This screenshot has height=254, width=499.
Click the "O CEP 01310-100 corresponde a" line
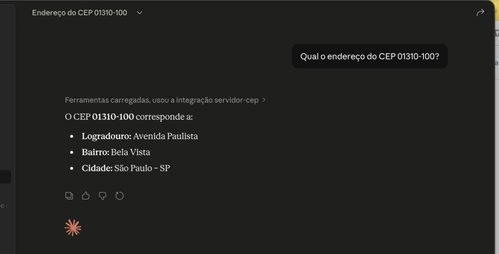tap(129, 117)
